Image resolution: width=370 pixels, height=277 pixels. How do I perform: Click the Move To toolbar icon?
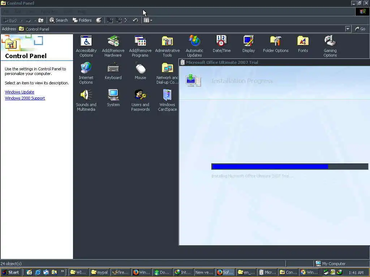point(110,21)
